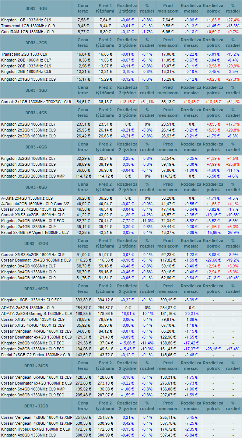Select A-Data 4x2GB 1600MHz CL9 Gam. V2 name
The width and height of the screenshot is (242, 438).
click(x=35, y=204)
